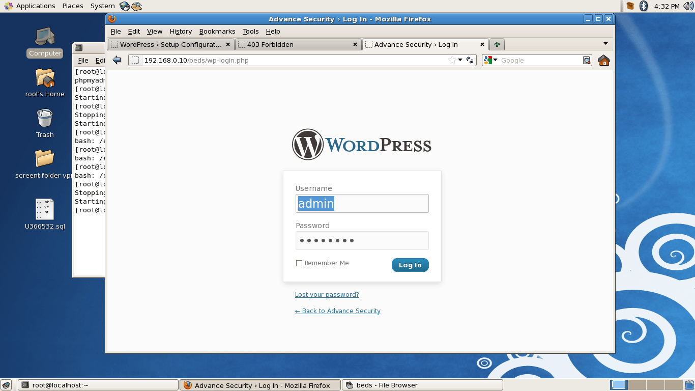Open the search engine selector dropdown
The width and height of the screenshot is (695, 391).
(x=490, y=60)
